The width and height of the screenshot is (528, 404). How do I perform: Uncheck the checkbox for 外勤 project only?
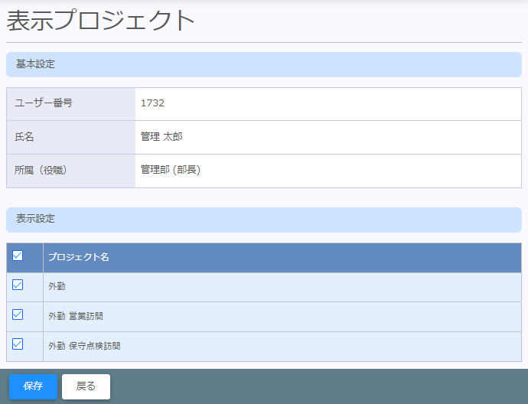tap(18, 285)
